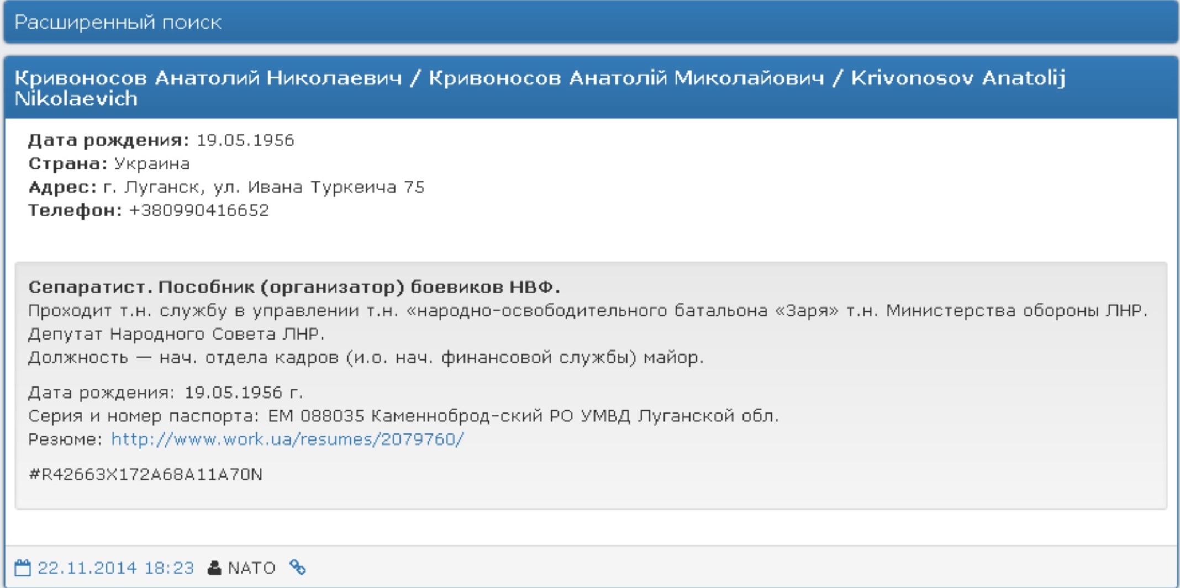The width and height of the screenshot is (1180, 588).
Task: Expand the Расширенный поиск panel header
Action: point(119,23)
